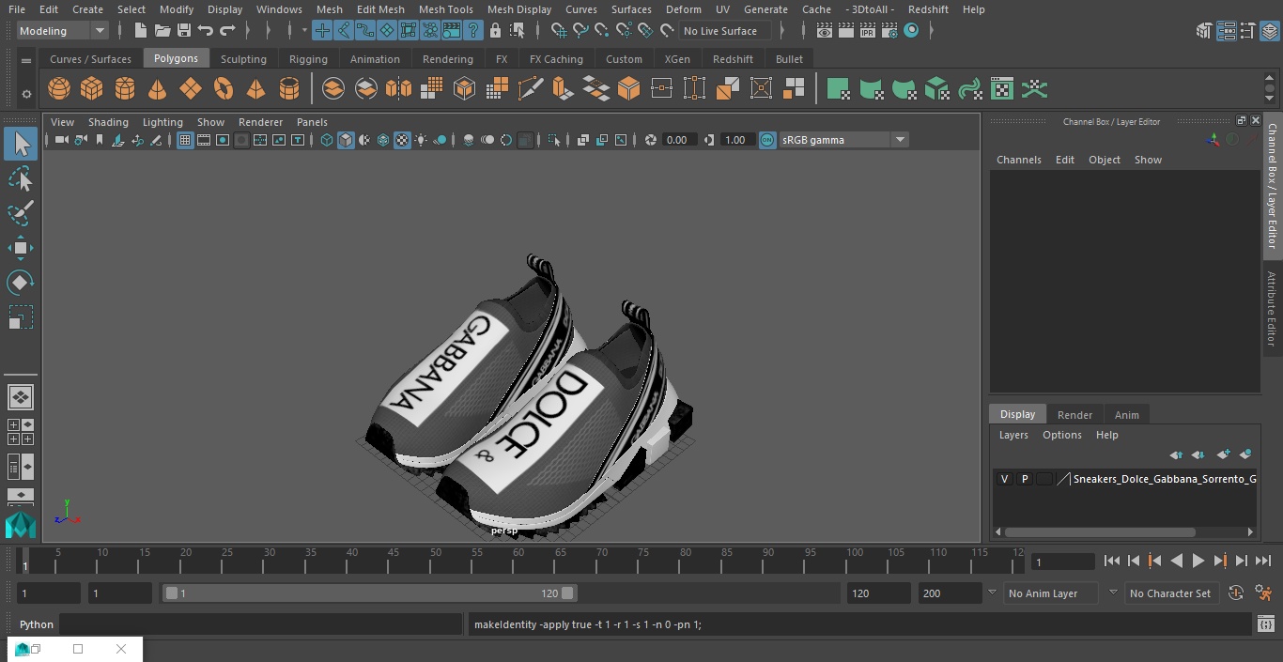This screenshot has height=662, width=1283.
Task: Click the gamma value field 1.00
Action: pyautogui.click(x=735, y=140)
